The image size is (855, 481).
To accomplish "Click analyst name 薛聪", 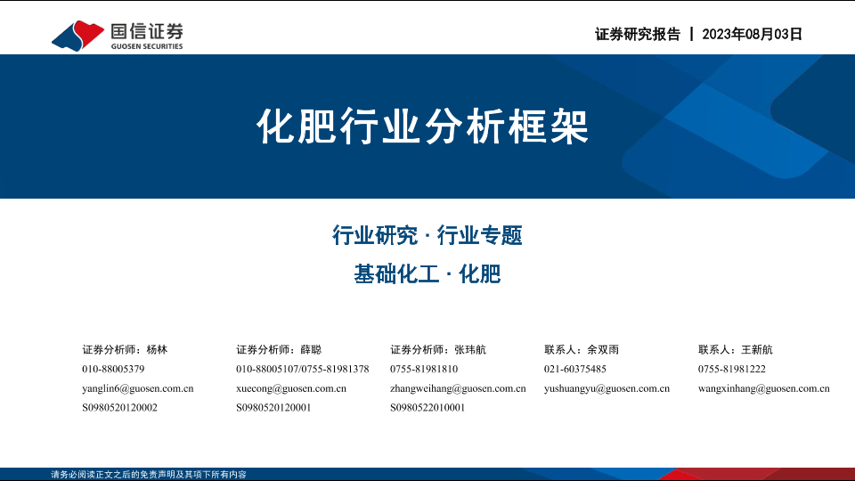I will [311, 349].
